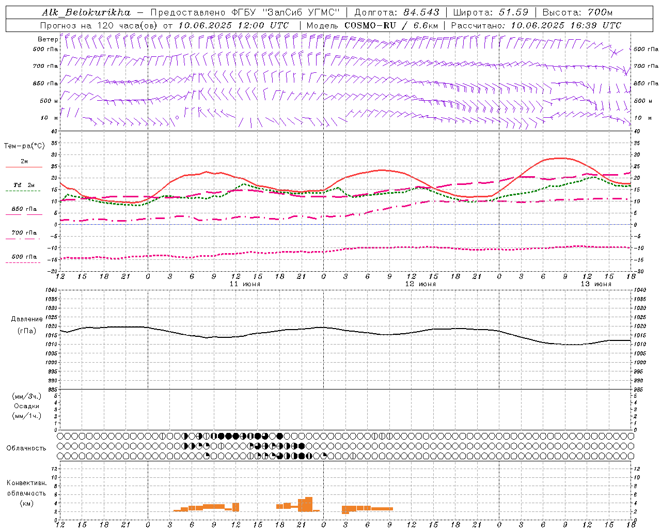Click the Ветер wind panel label
This screenshot has width=661, height=529.
(48, 39)
